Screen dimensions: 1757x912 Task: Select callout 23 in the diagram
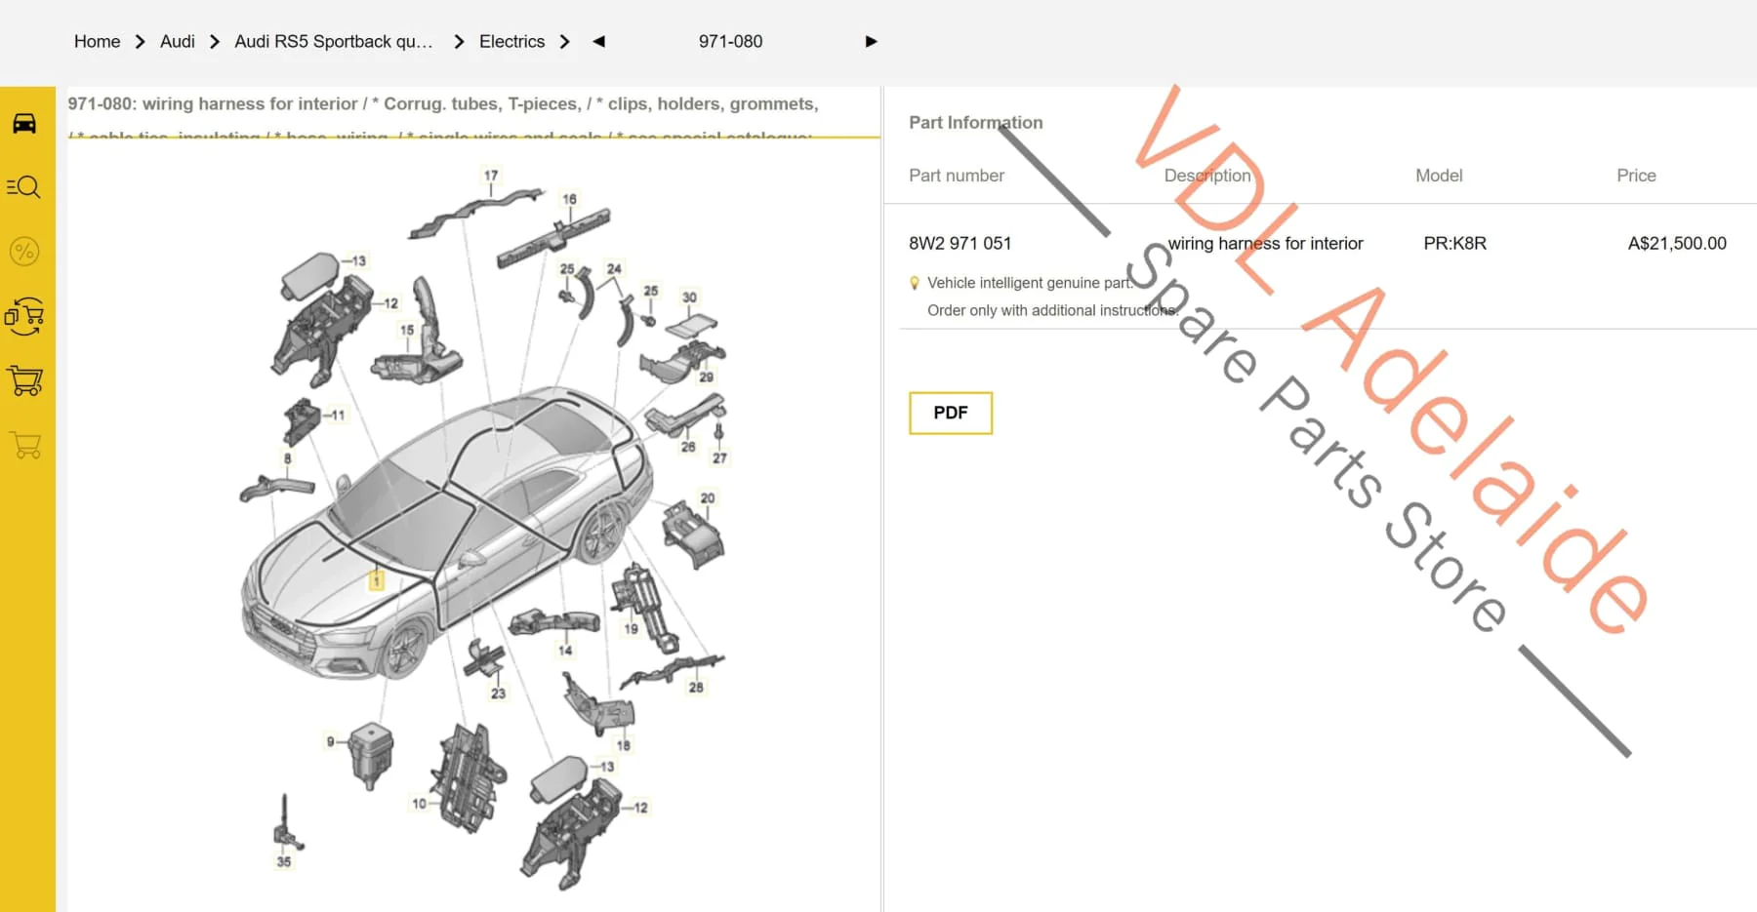click(x=498, y=694)
